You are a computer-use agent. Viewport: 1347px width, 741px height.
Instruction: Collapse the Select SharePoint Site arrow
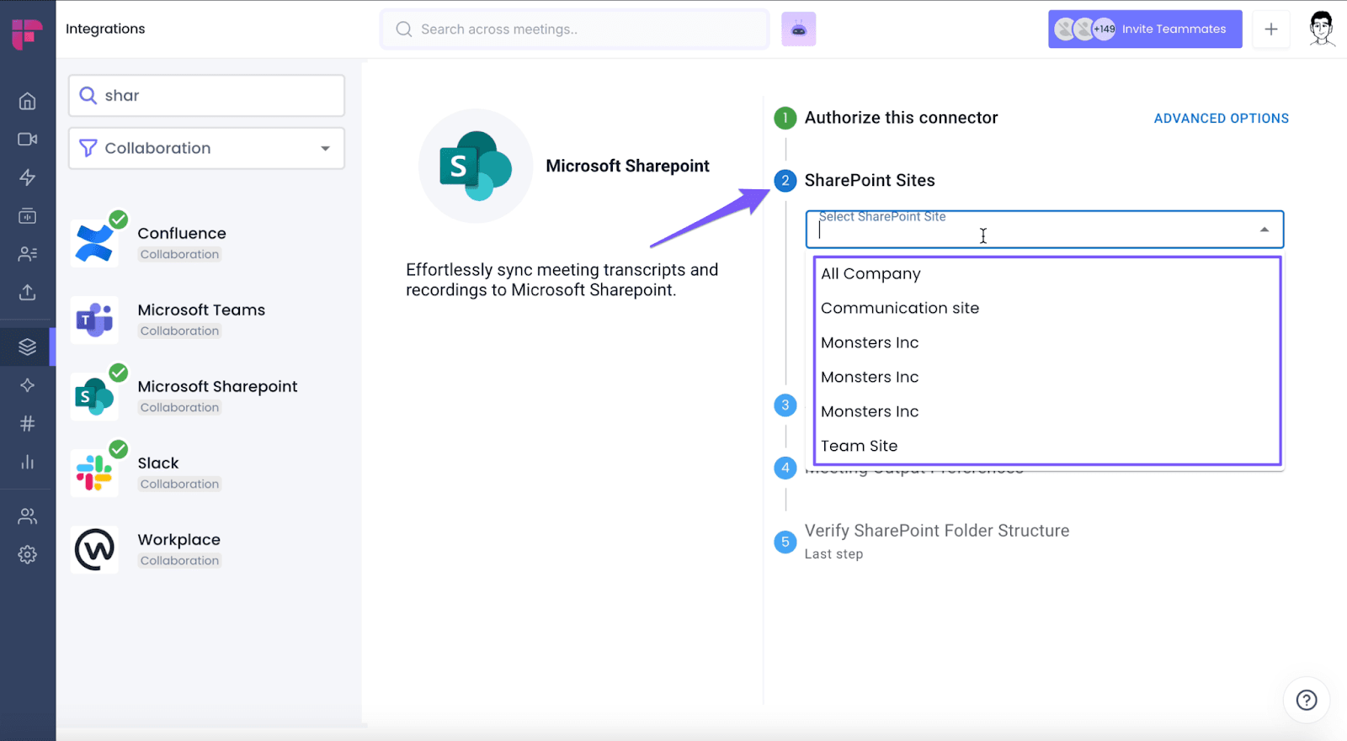pyautogui.click(x=1264, y=230)
